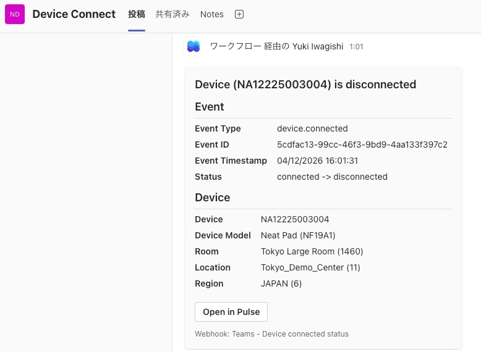481x352 pixels.
Task: Click the sender name Yuki Iwagishi
Action: 318,46
